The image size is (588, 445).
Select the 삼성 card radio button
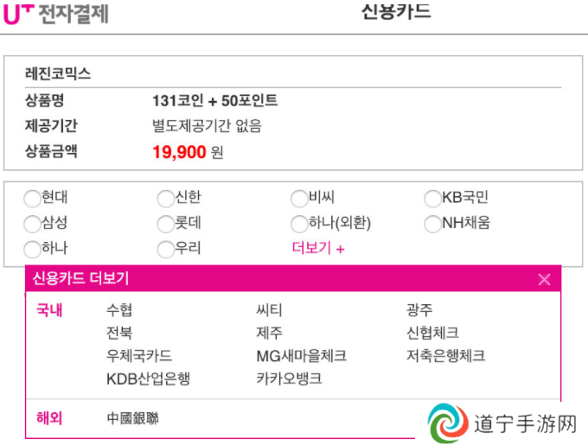(32, 224)
